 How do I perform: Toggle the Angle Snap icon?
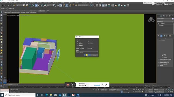point(67,5)
